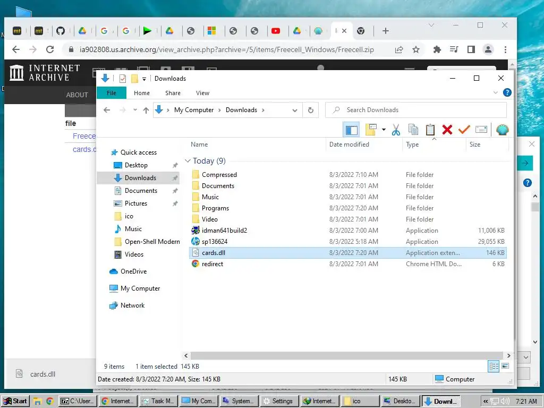Select OneDrive in navigation pane

click(133, 271)
